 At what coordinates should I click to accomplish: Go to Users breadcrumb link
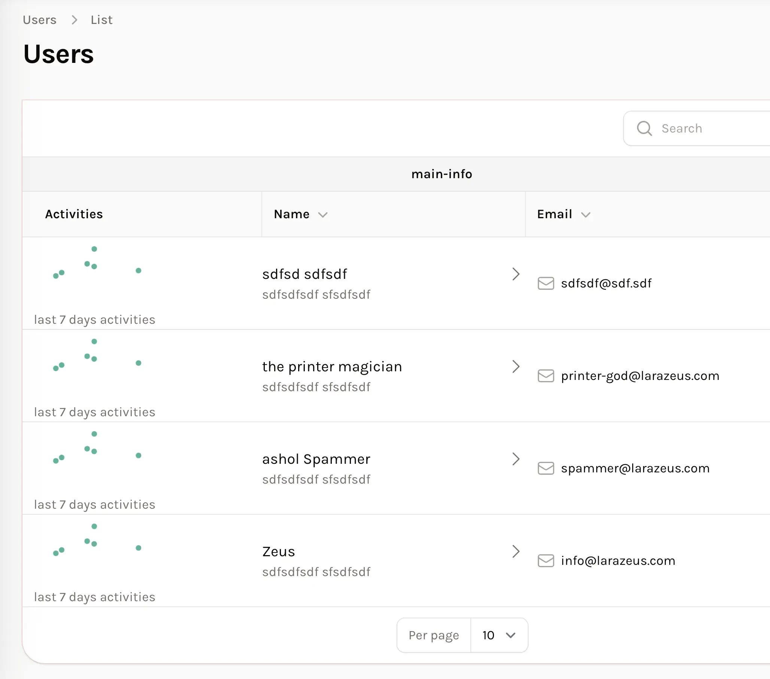pyautogui.click(x=40, y=20)
